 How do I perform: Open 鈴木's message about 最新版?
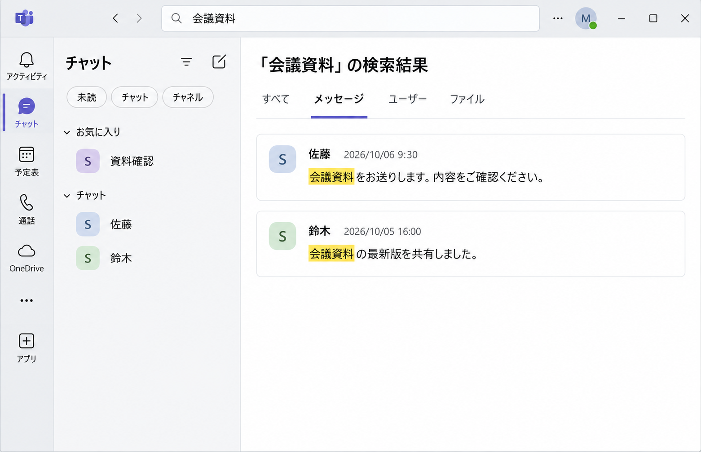(x=471, y=244)
